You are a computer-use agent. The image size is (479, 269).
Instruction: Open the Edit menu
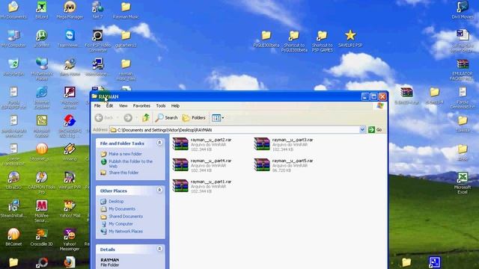pyautogui.click(x=110, y=106)
